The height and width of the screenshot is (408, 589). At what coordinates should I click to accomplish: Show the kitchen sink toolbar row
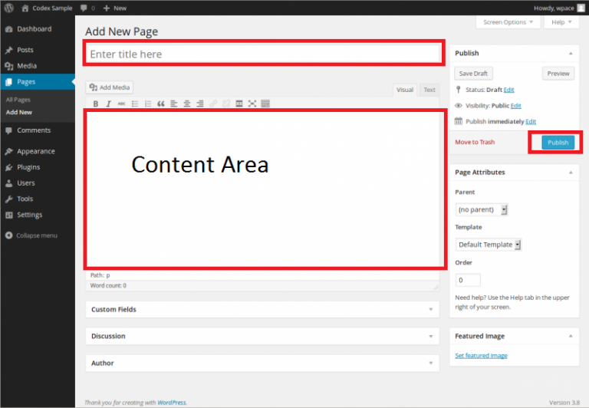[265, 104]
